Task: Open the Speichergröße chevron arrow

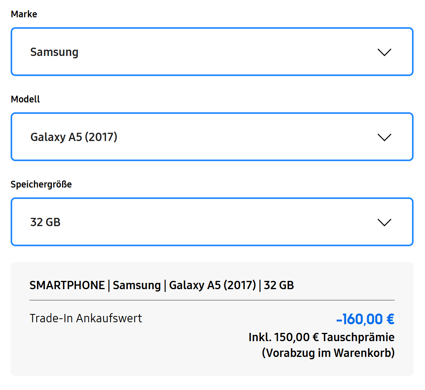Action: 384,222
